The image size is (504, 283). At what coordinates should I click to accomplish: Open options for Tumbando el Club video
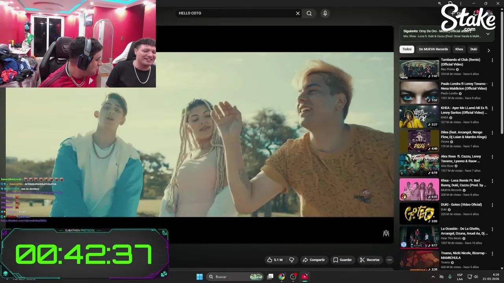(492, 60)
